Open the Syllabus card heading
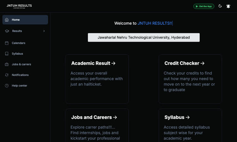 [x=177, y=117]
